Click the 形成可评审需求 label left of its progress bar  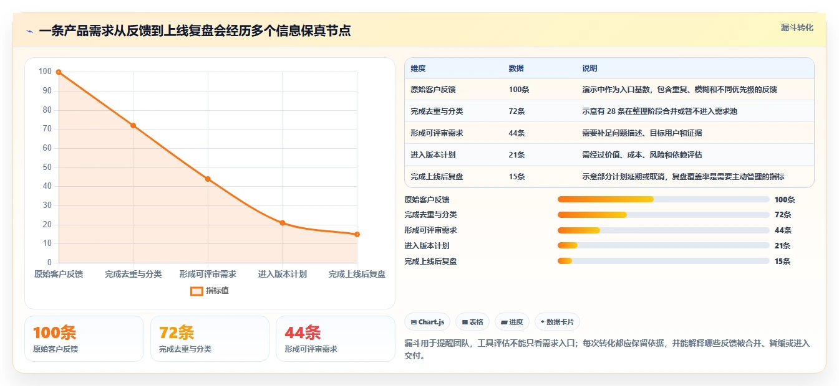pyautogui.click(x=430, y=230)
